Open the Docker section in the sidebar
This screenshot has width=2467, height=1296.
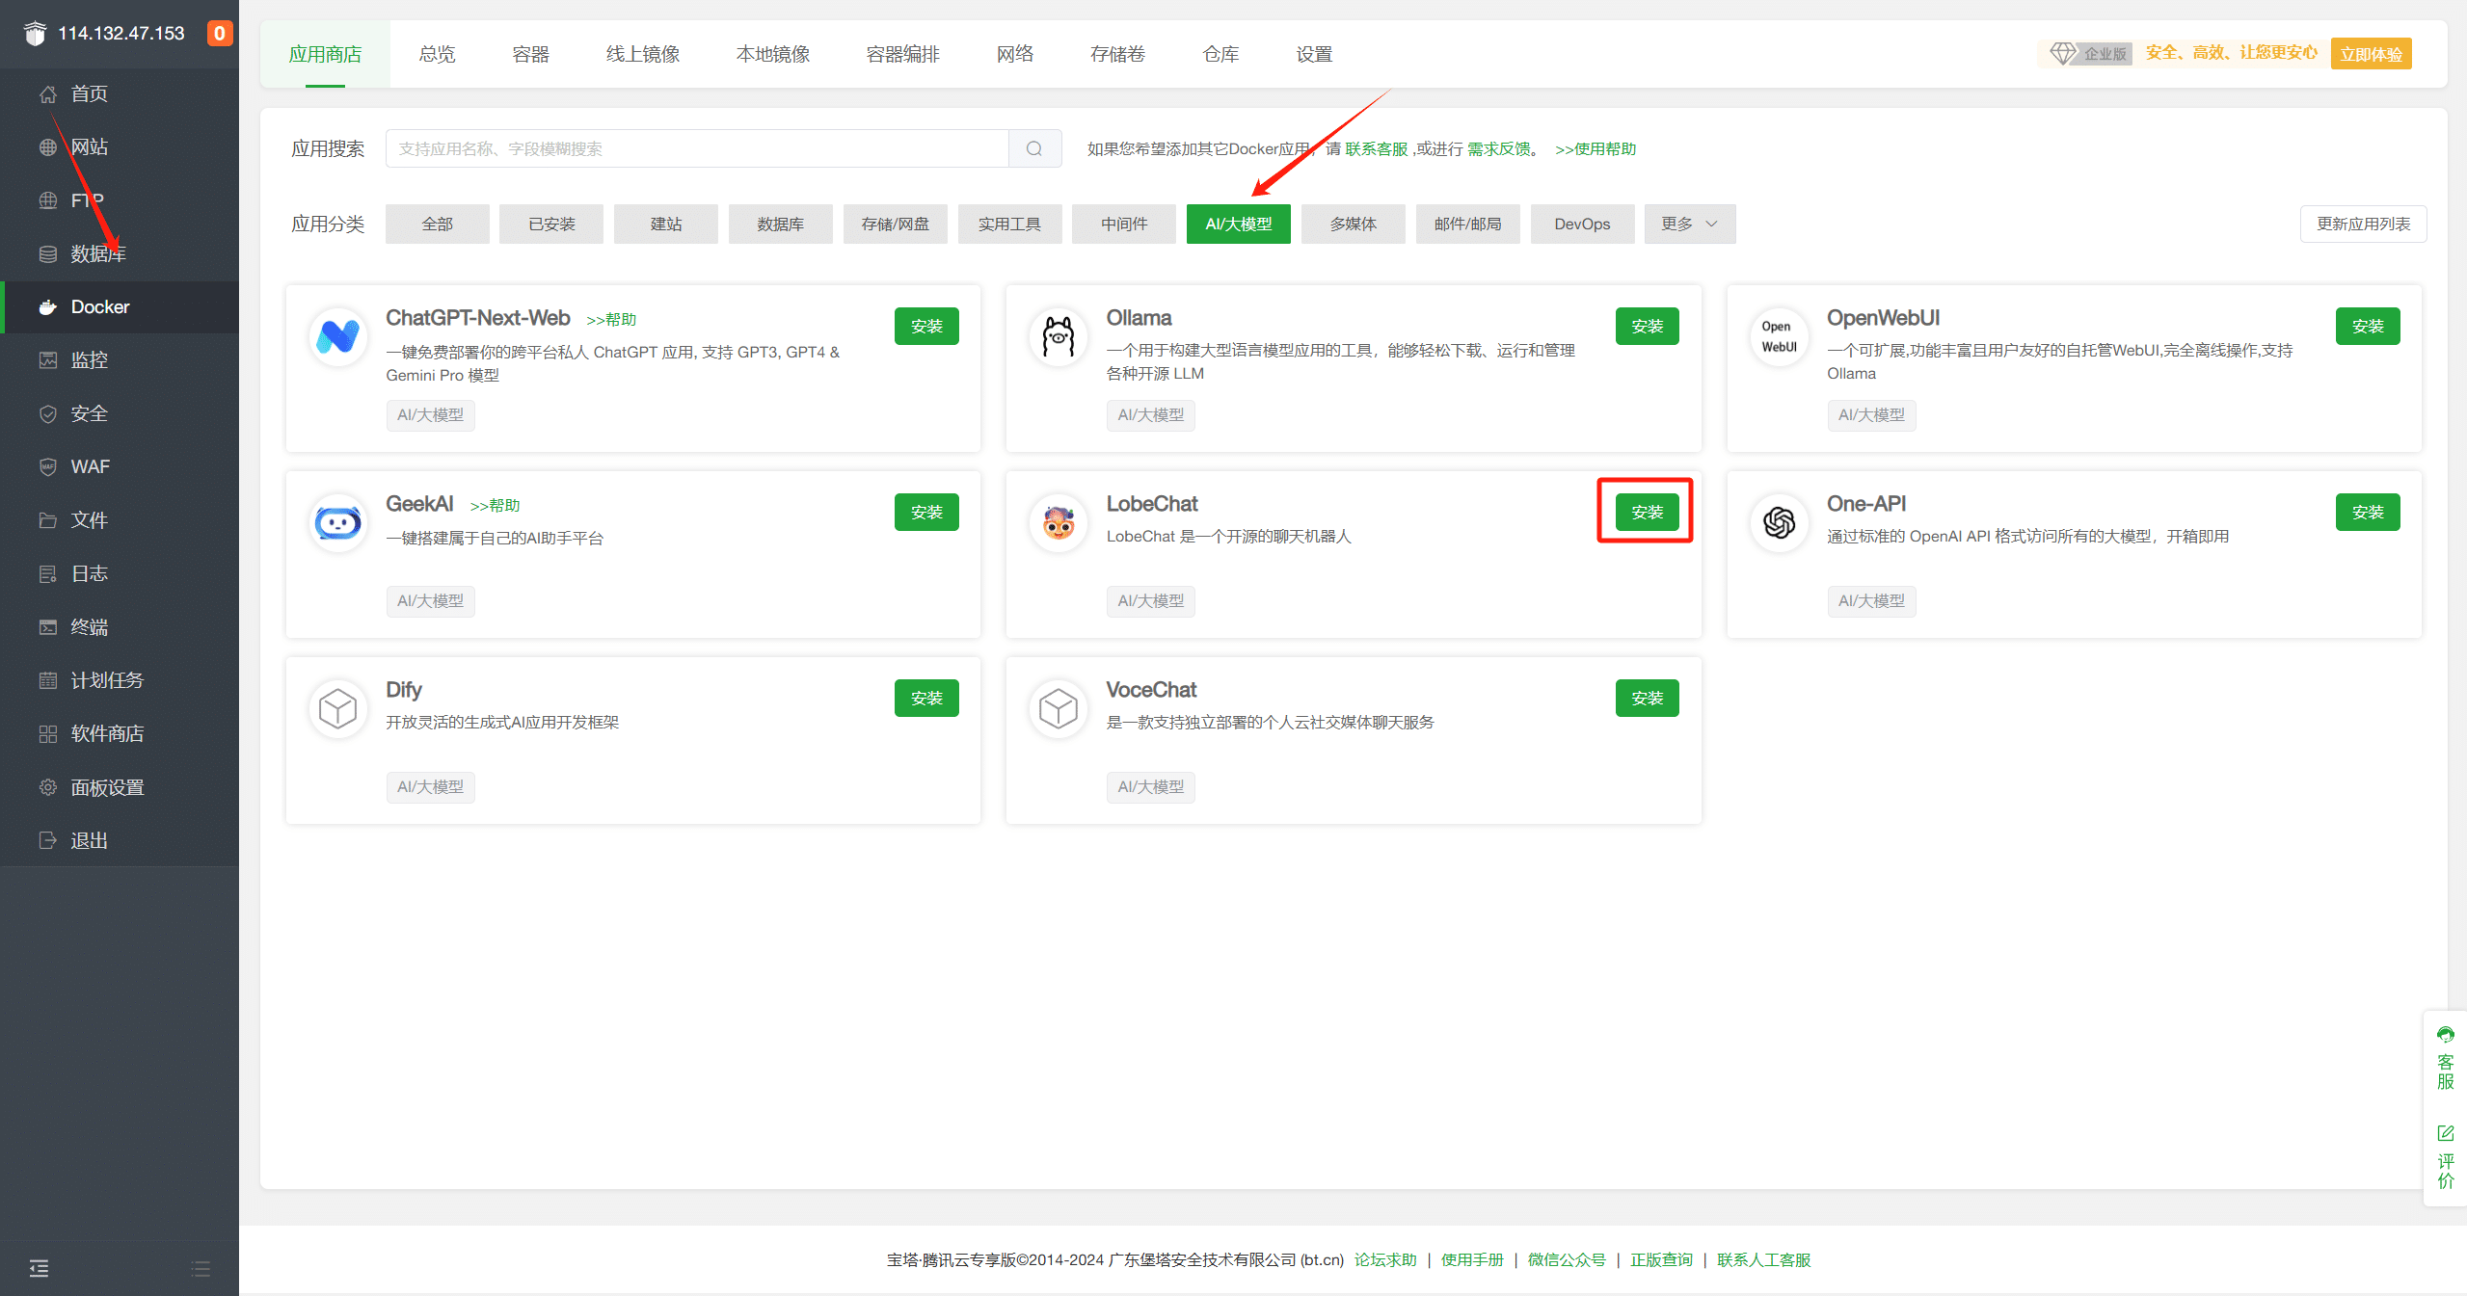[99, 306]
